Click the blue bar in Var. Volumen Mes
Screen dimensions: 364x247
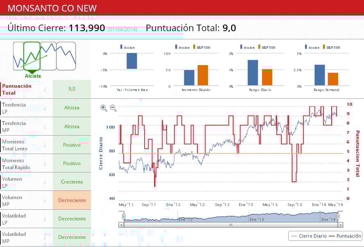point(132,61)
